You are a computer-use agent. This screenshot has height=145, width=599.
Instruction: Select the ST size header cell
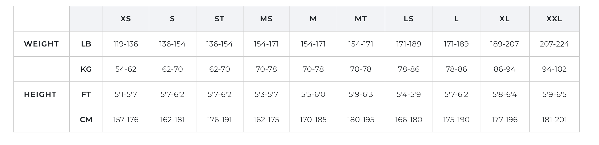coord(219,19)
